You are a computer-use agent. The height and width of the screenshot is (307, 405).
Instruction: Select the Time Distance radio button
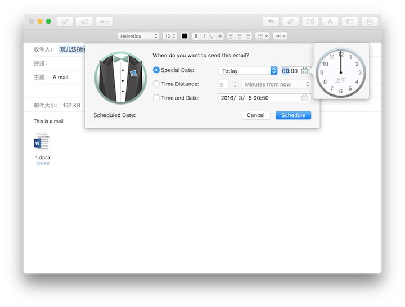coord(156,84)
